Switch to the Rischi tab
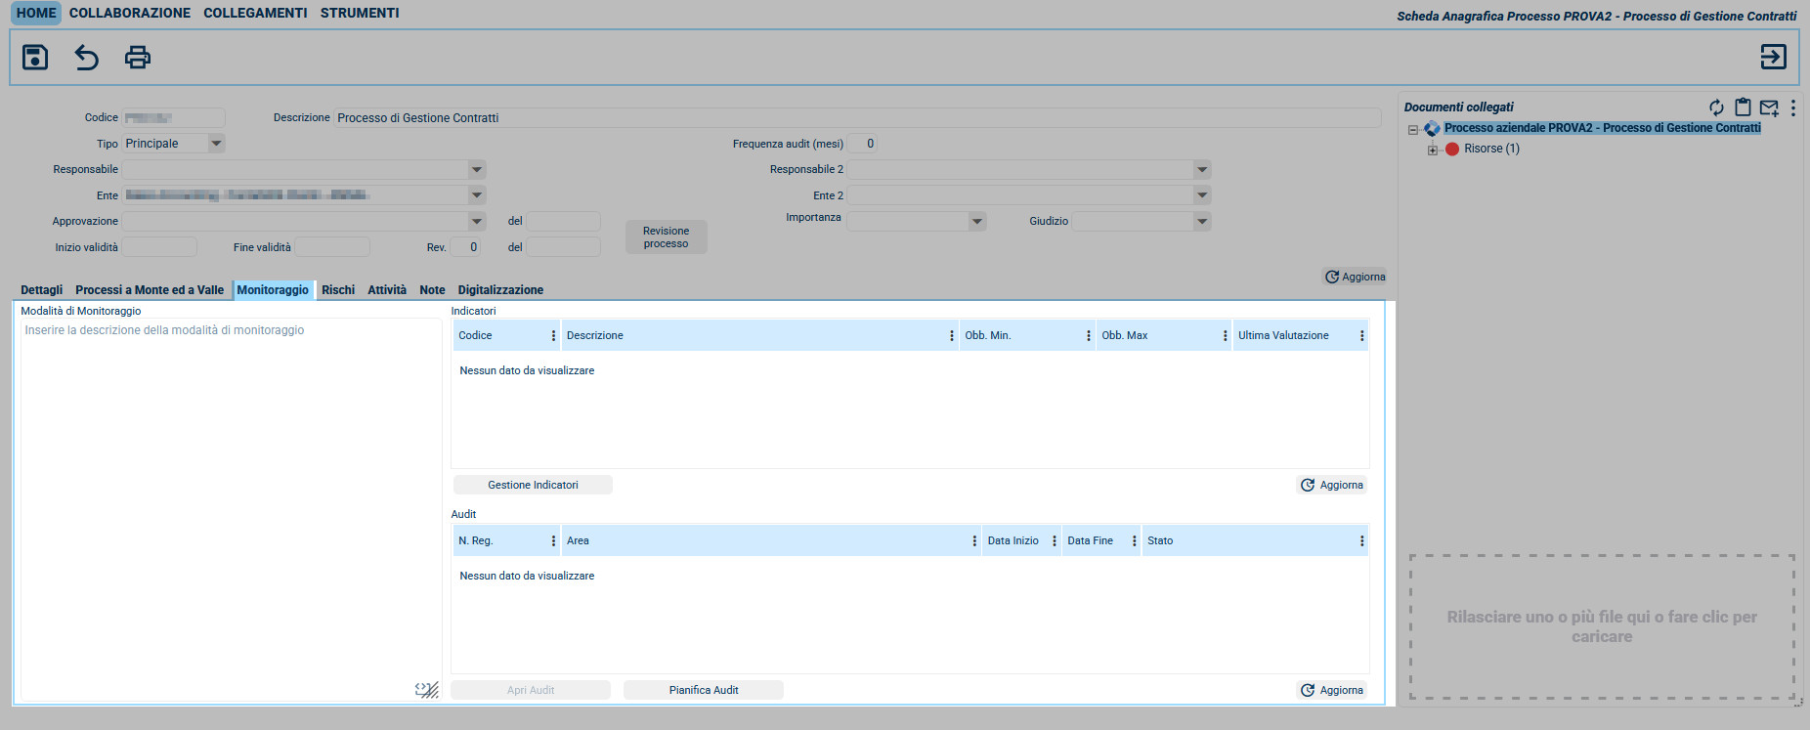 click(x=338, y=290)
